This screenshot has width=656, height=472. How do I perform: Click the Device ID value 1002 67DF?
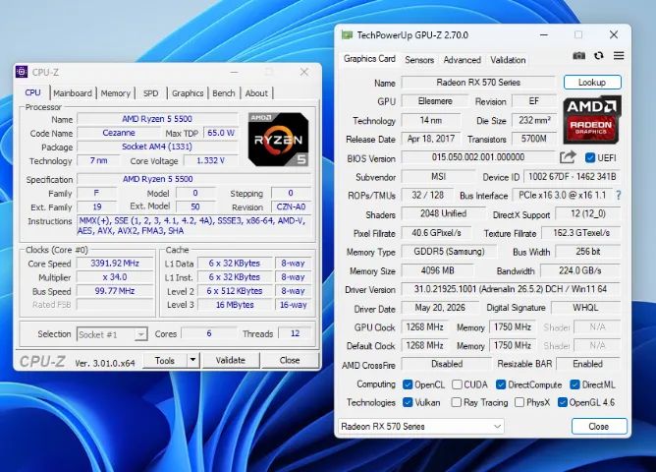[x=572, y=176]
